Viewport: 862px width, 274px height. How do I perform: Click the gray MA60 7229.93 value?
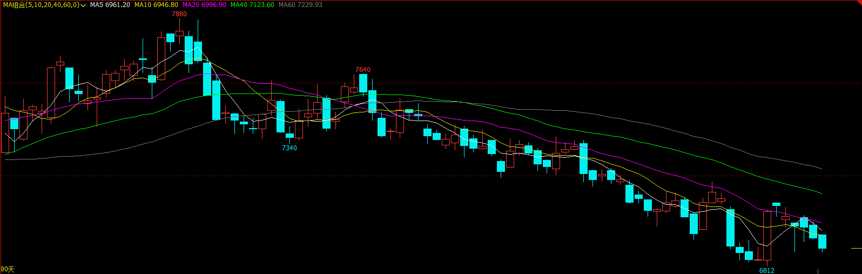(300, 5)
